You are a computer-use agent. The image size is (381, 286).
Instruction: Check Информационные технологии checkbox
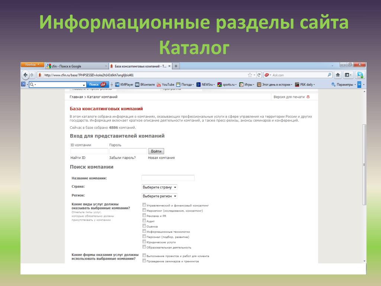coord(144,231)
